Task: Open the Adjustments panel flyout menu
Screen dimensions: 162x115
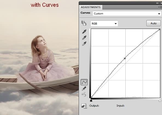Action: [160, 7]
